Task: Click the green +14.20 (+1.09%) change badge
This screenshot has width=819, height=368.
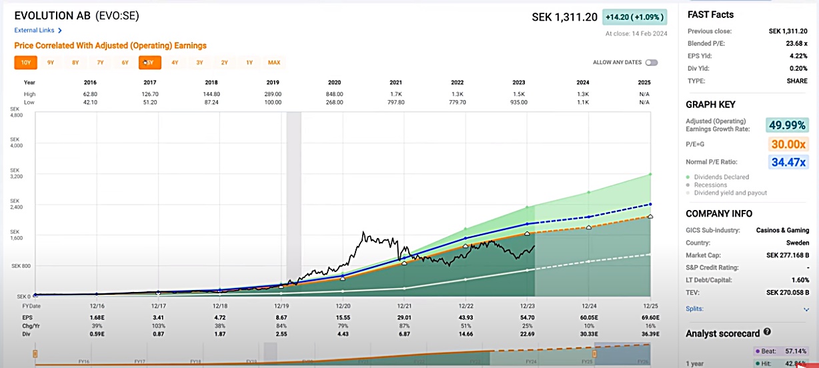Action: [x=634, y=17]
